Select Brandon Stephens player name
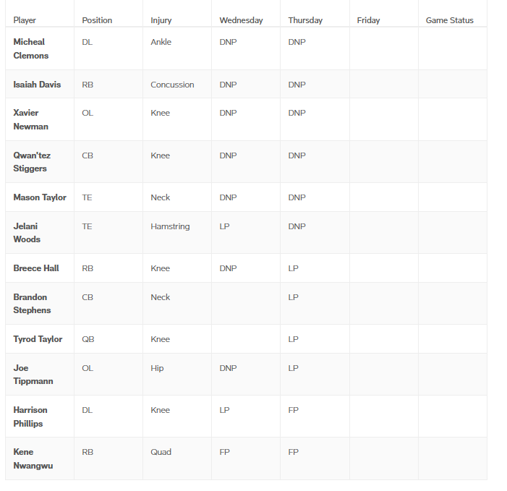 pos(32,304)
